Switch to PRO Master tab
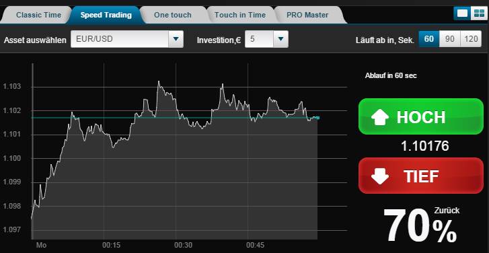This screenshot has width=489, height=253. pos(307,15)
